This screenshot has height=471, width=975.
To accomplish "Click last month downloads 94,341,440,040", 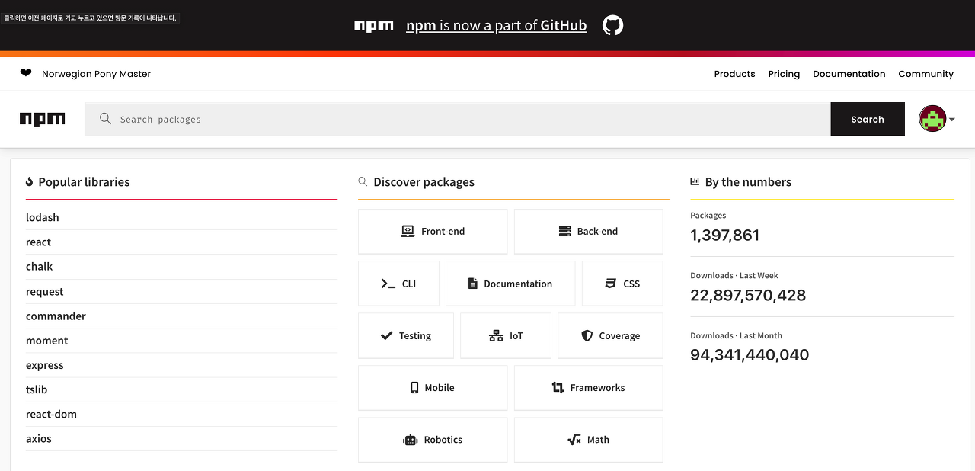I will [x=750, y=354].
